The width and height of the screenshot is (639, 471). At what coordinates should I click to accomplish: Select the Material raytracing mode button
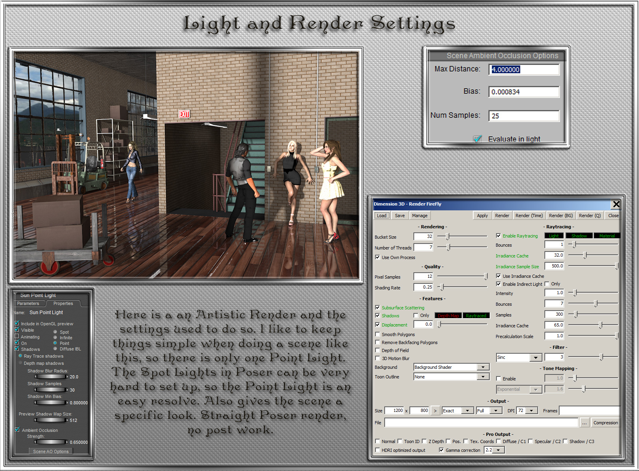(x=607, y=236)
